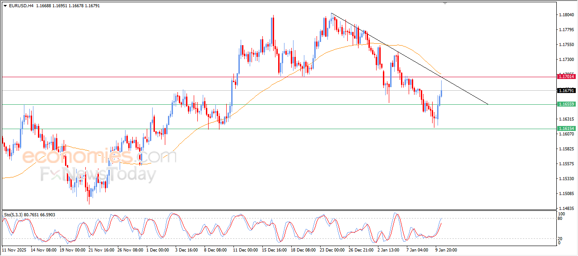Click the FxNewsToday watermark text
This screenshot has width=578, height=256.
pyautogui.click(x=98, y=174)
